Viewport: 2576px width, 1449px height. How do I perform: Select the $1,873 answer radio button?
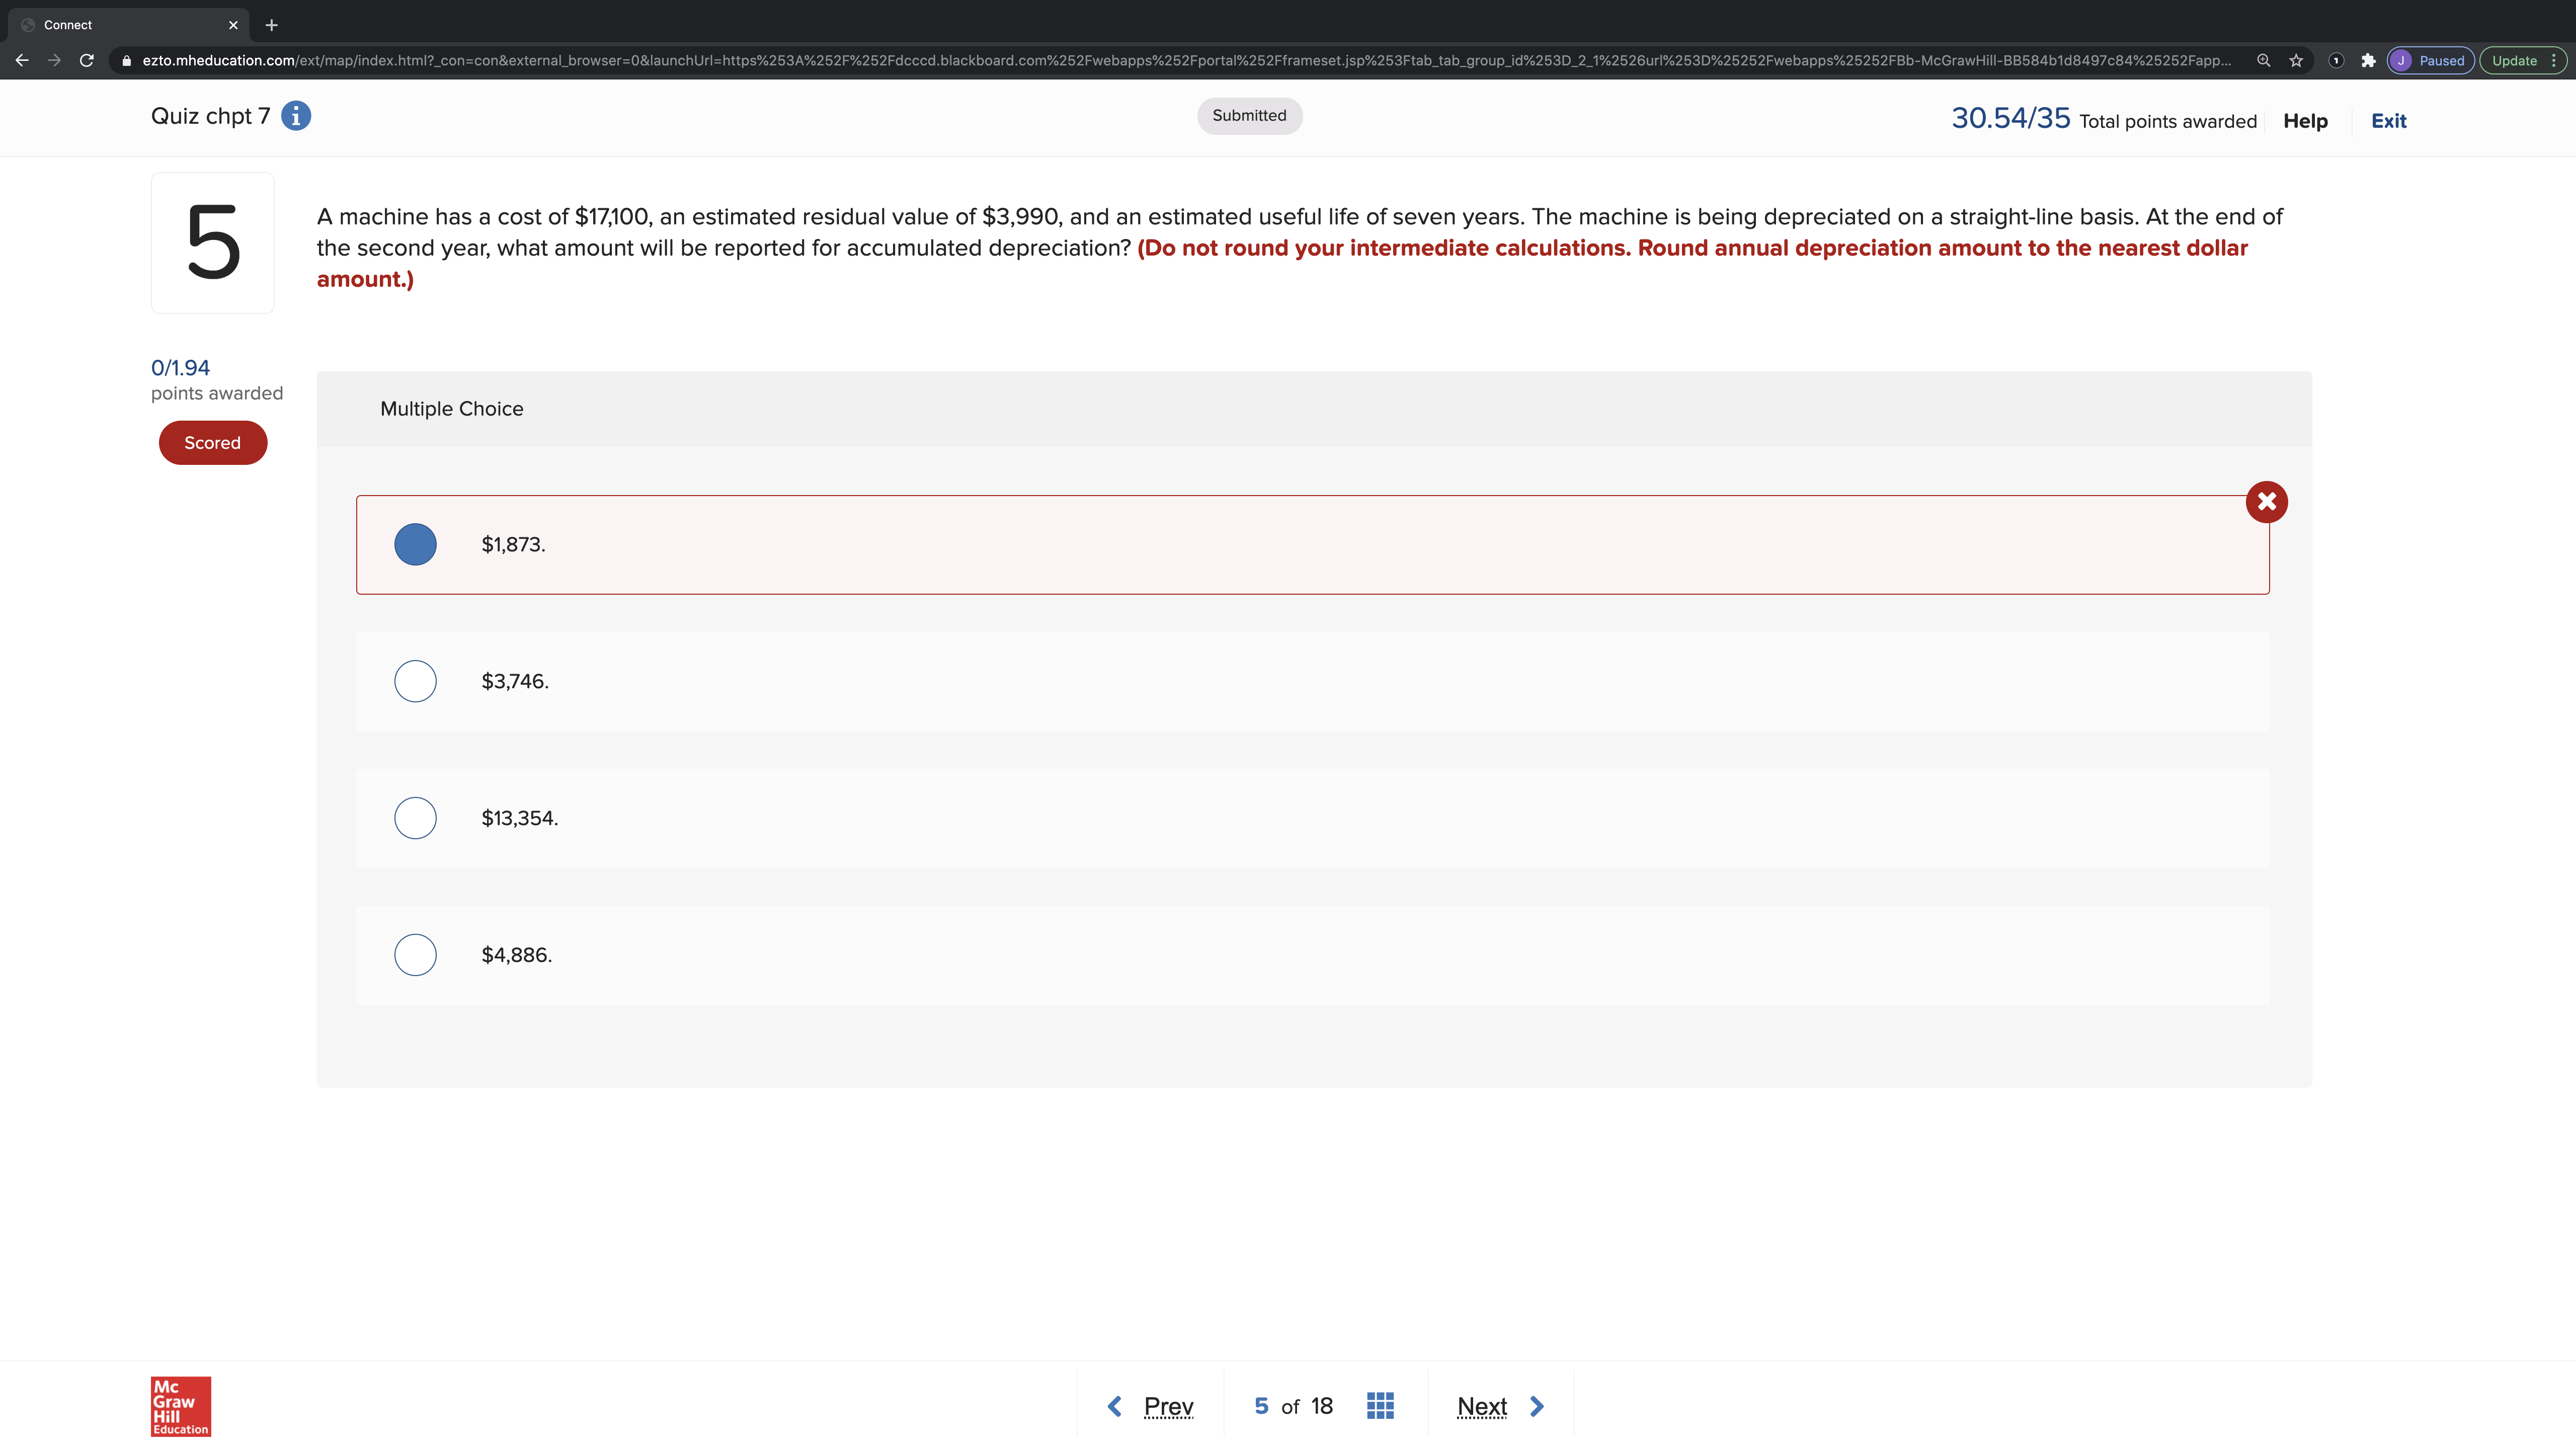(415, 545)
